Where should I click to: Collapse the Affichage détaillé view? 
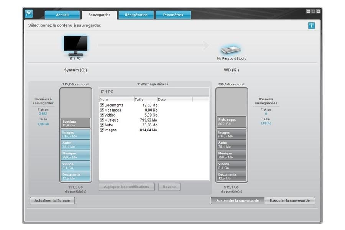point(153,84)
